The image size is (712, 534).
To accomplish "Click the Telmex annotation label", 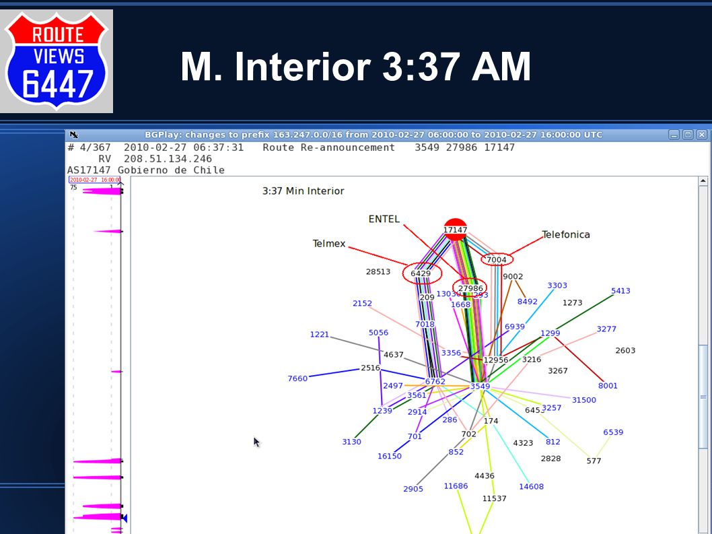I will pyautogui.click(x=329, y=244).
